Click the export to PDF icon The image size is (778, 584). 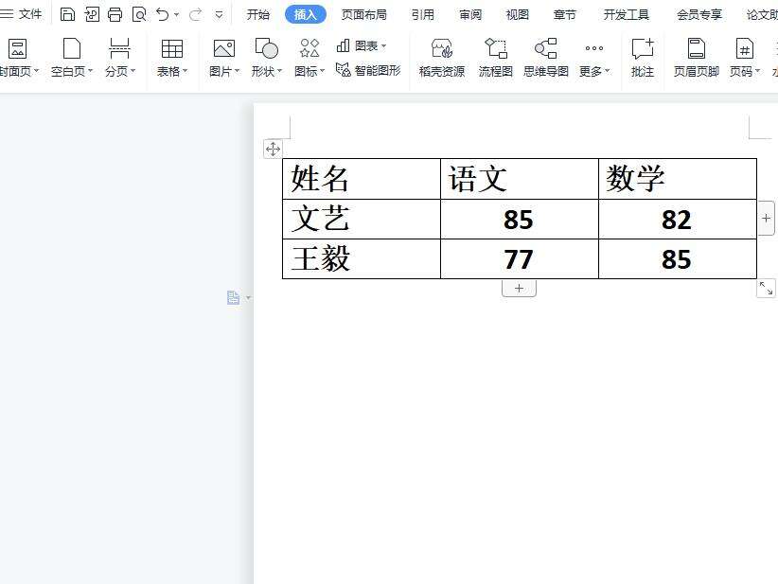point(92,14)
